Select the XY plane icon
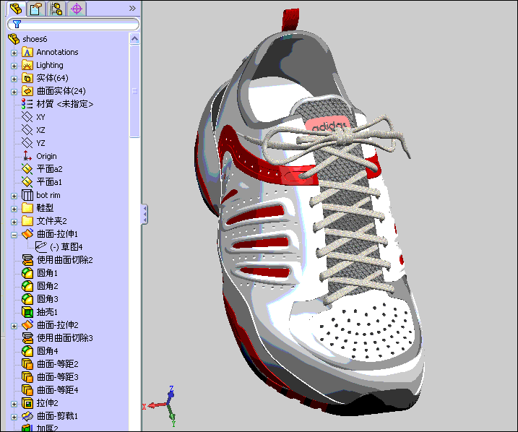 pyautogui.click(x=27, y=117)
